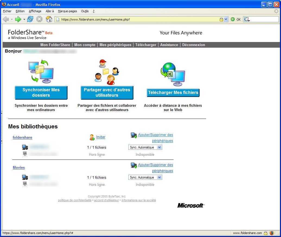Click the FolderShare Beta logo

point(30,34)
